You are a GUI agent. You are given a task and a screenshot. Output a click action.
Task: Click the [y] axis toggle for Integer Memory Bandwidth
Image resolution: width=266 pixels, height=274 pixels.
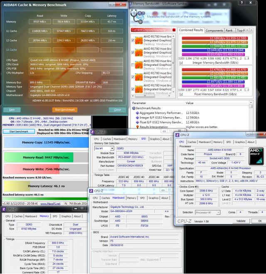[x=181, y=62]
